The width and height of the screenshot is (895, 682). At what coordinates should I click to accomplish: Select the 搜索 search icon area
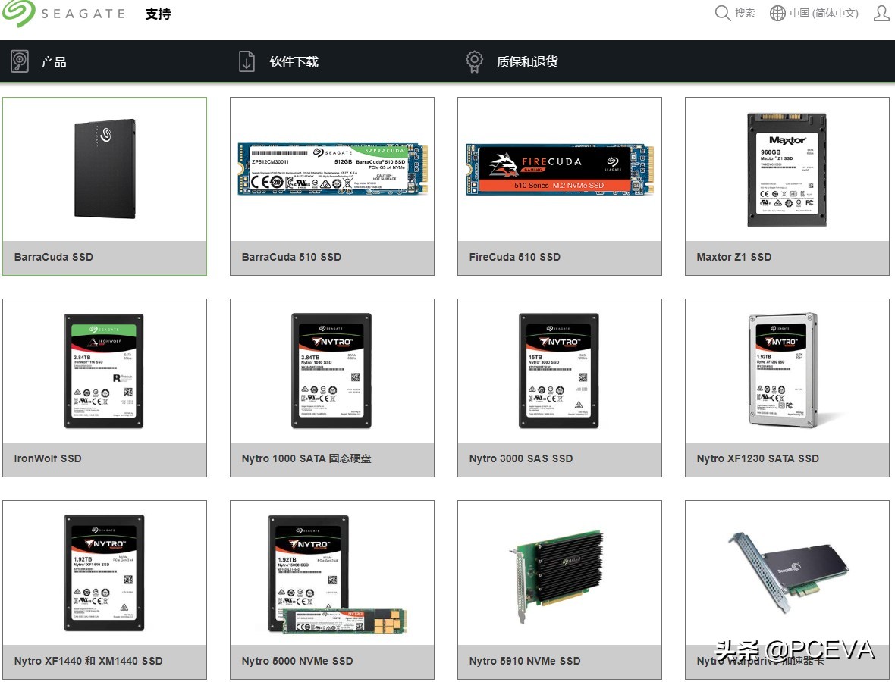tap(736, 13)
